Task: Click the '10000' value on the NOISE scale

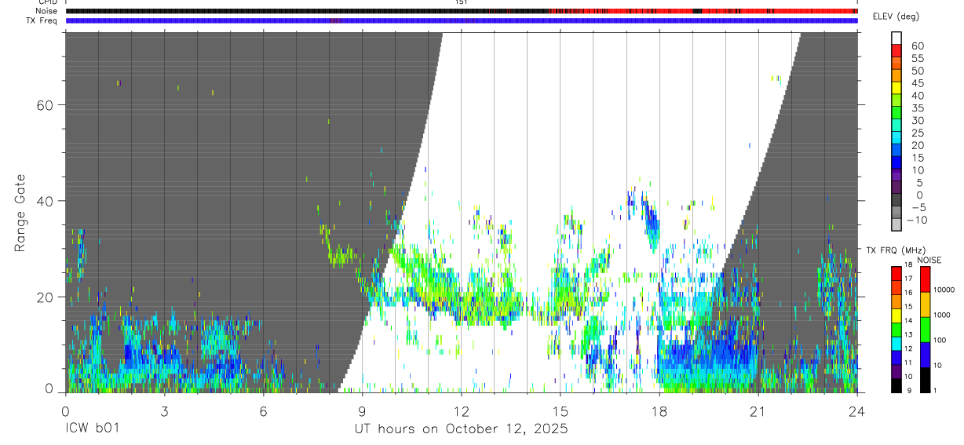Action: 943,290
